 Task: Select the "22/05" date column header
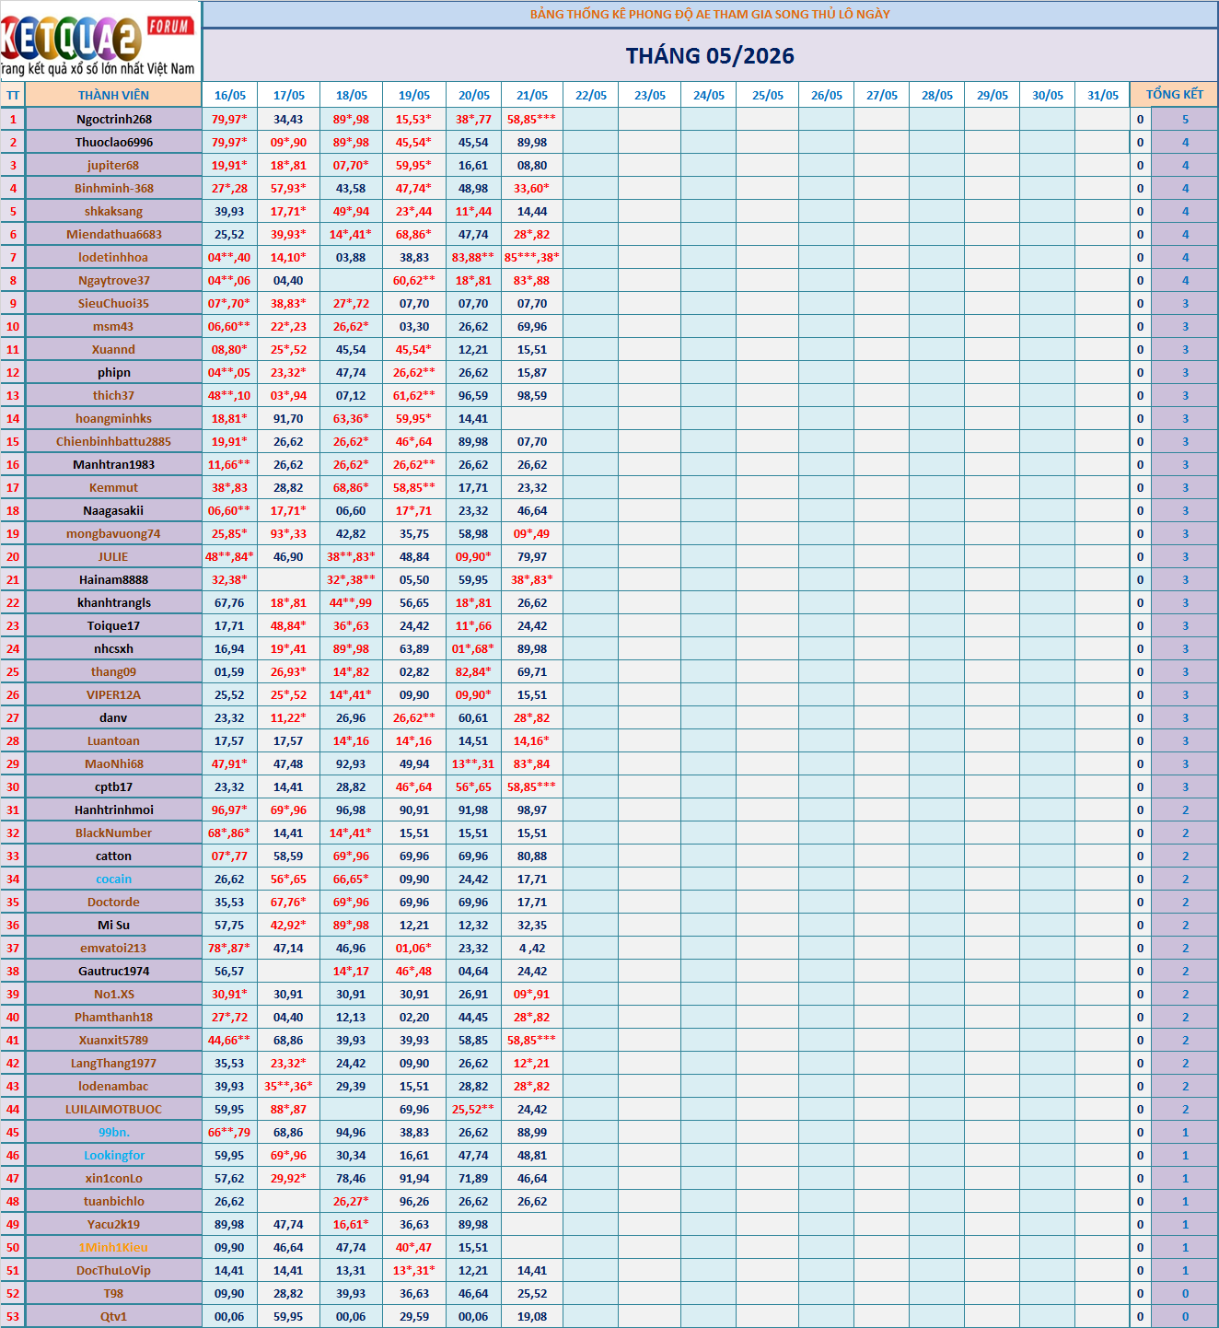(x=591, y=95)
